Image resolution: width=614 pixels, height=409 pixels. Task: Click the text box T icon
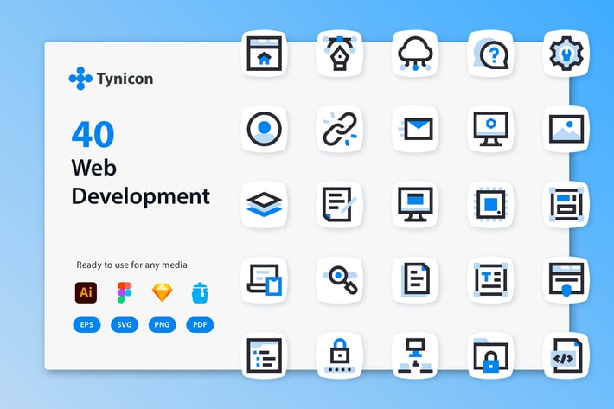490,280
